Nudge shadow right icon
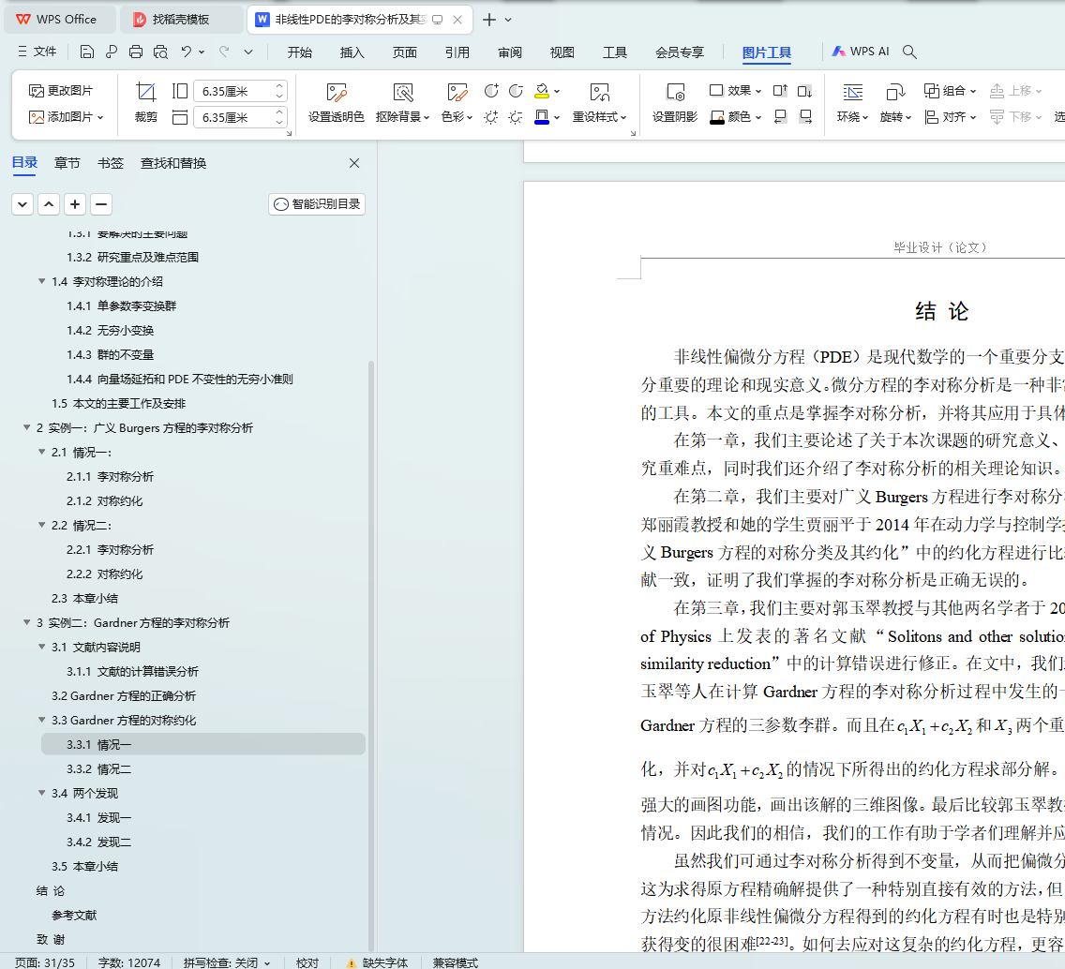The height and width of the screenshot is (969, 1065). tap(805, 117)
